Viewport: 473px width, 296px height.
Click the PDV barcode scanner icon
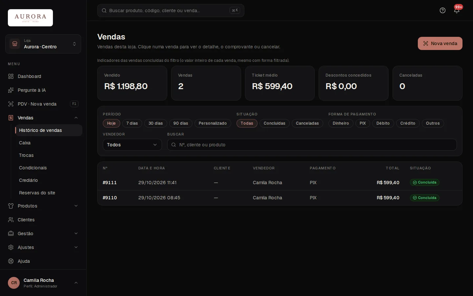pos(11,104)
